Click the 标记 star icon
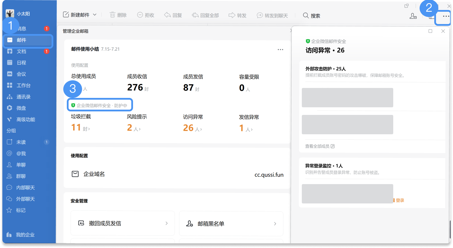 [9, 210]
